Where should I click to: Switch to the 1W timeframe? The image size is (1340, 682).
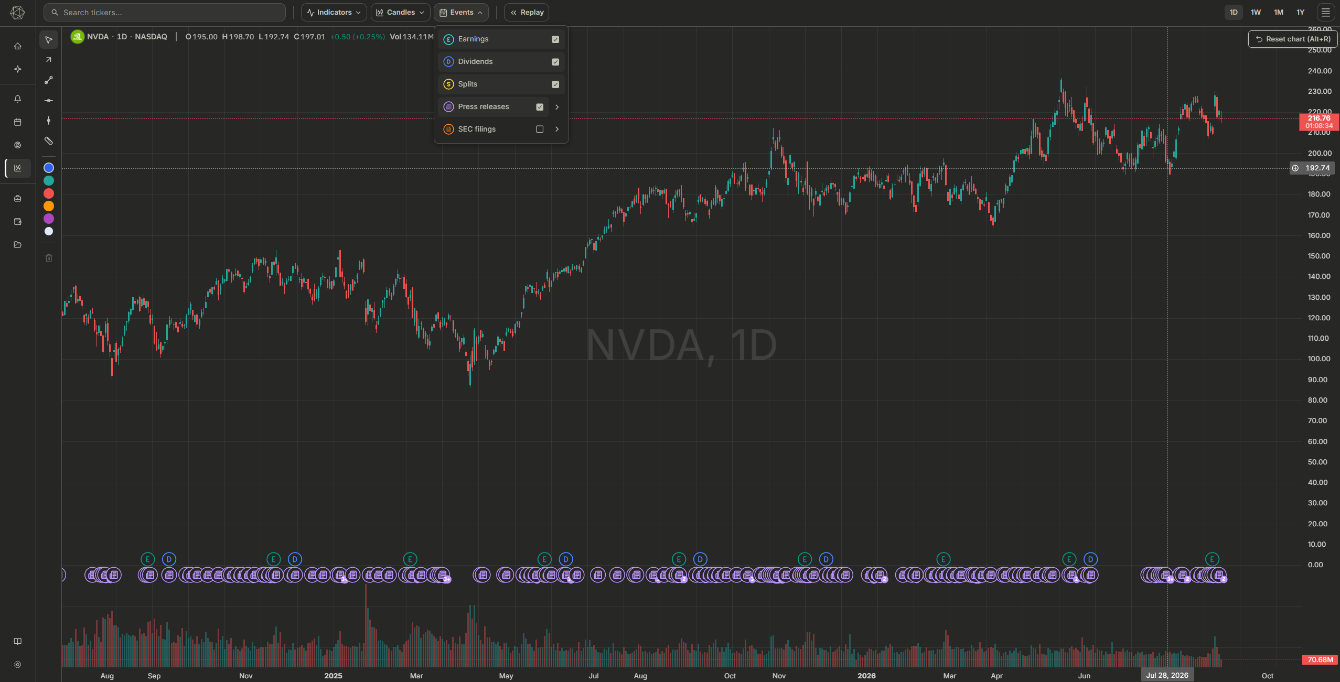1256,13
